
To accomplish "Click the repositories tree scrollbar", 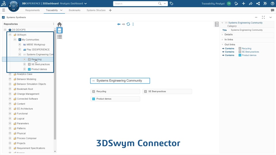I will point(55,84).
